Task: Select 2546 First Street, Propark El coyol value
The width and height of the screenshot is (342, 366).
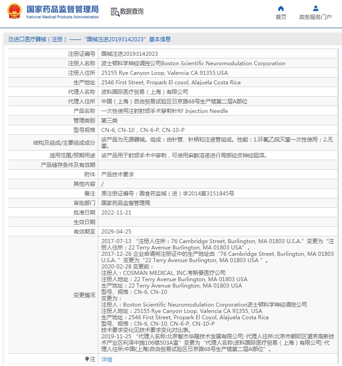Action: (x=171, y=83)
